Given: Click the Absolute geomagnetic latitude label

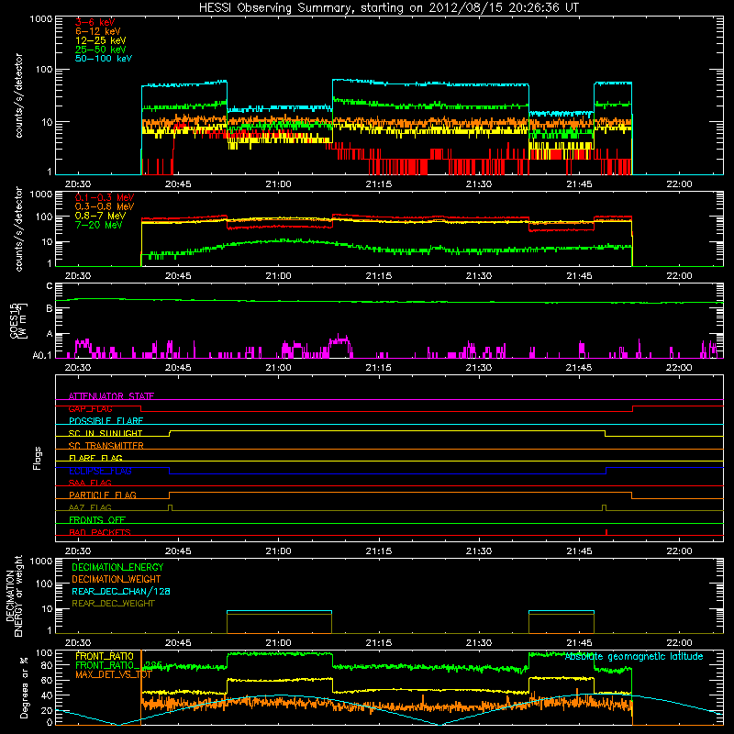Looking at the screenshot, I should [x=634, y=657].
